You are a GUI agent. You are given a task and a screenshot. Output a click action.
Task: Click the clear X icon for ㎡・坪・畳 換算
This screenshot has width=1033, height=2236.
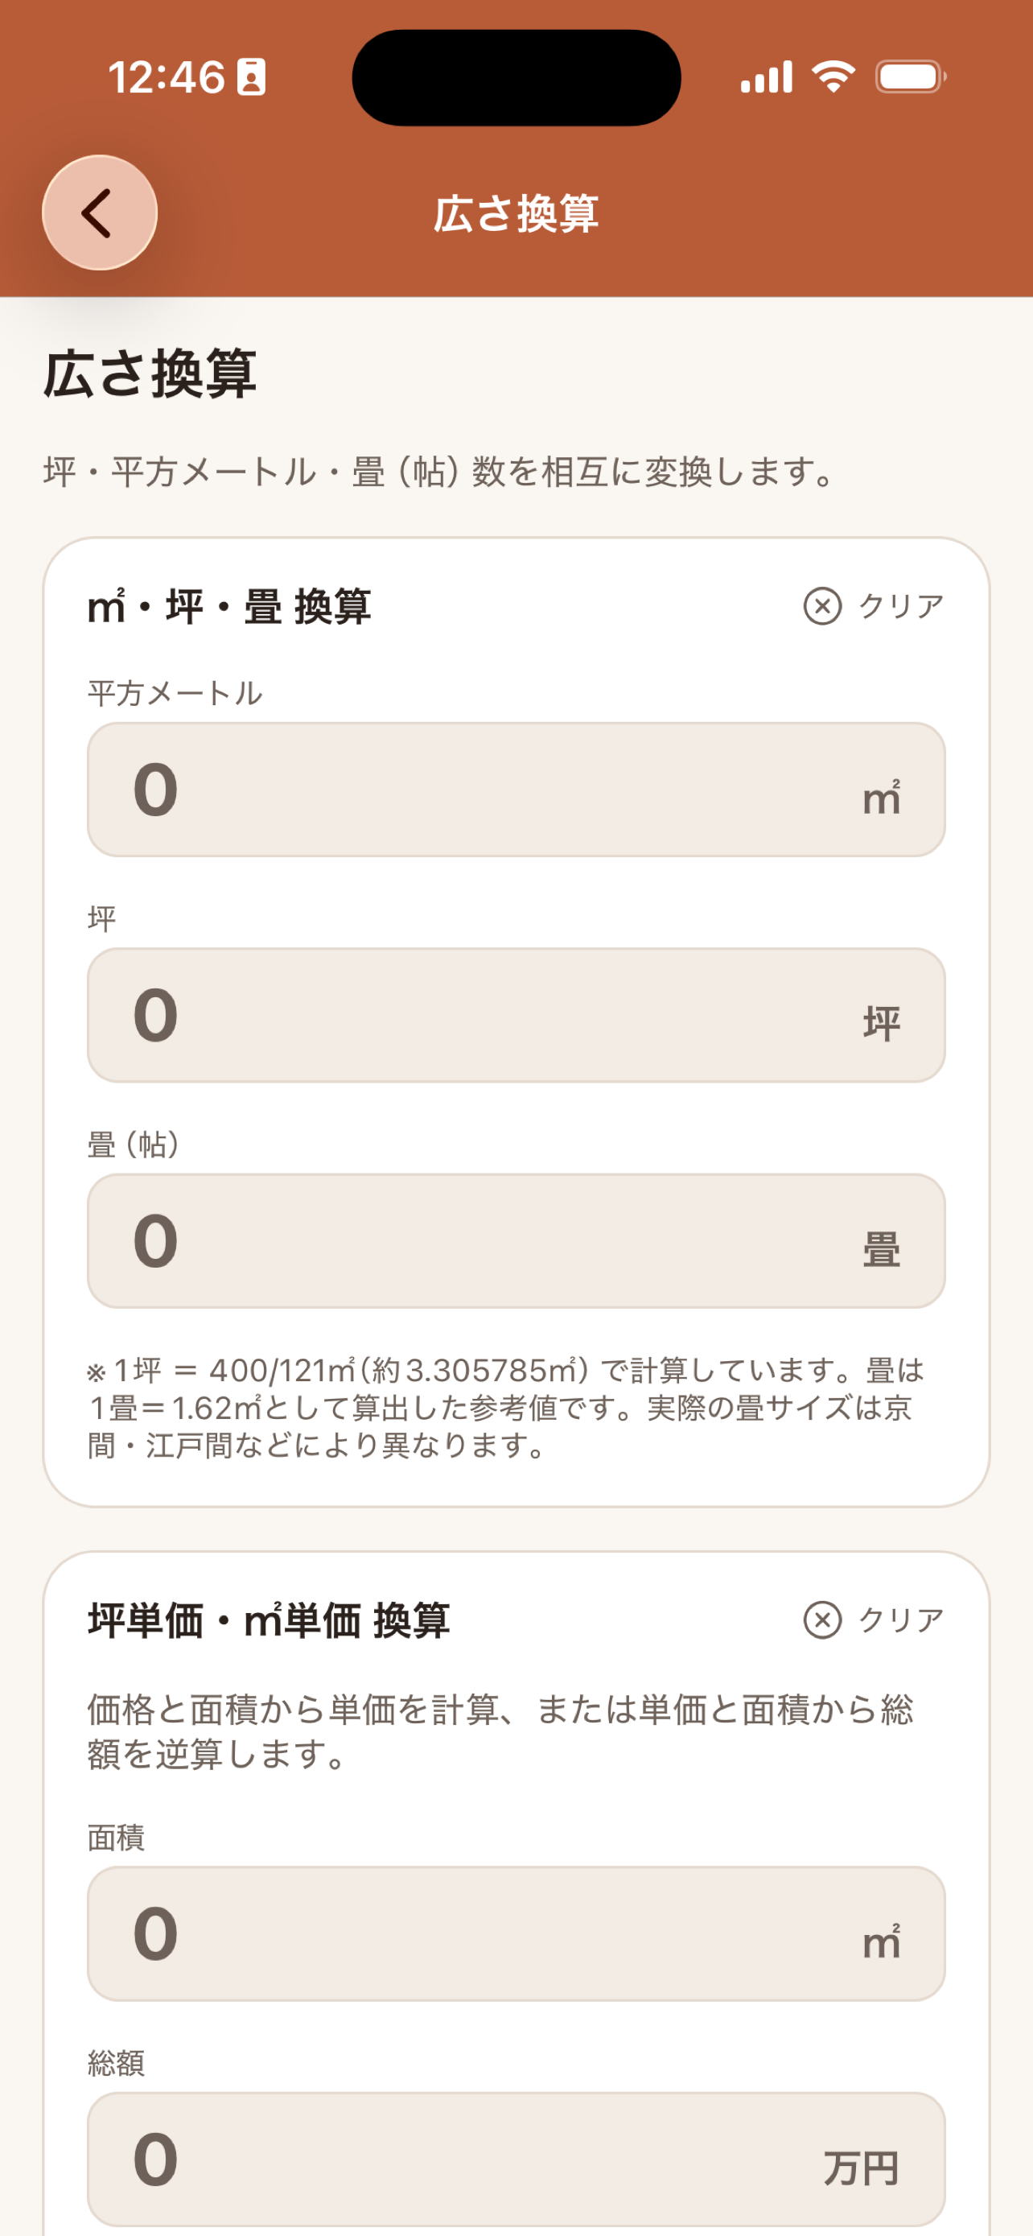click(822, 606)
